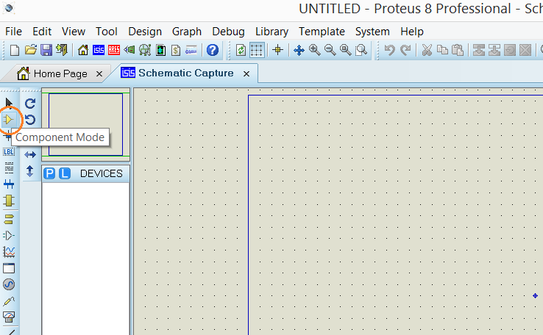543x335 pixels.
Task: Zoom in with the plus magnifier
Action: click(x=314, y=50)
